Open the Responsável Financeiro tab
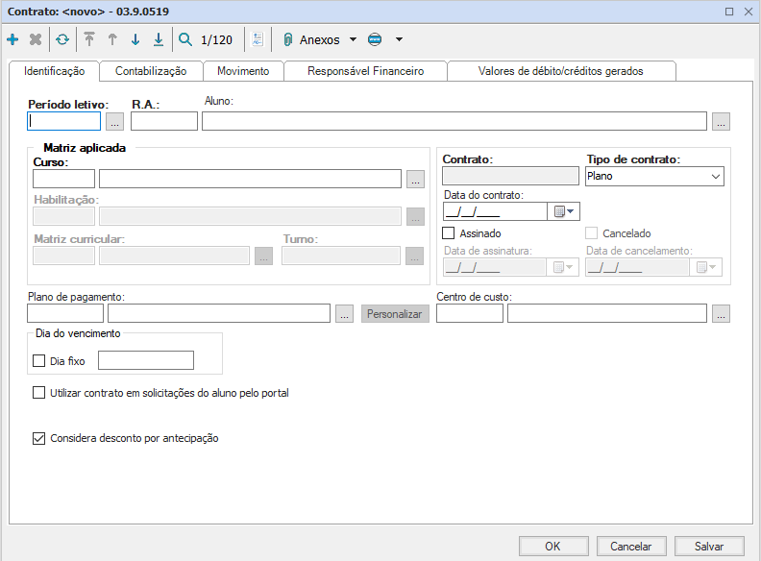Screen dimensions: 761x561 pyautogui.click(x=367, y=71)
